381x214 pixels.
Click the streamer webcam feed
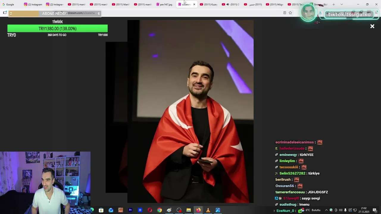[x=45, y=182]
